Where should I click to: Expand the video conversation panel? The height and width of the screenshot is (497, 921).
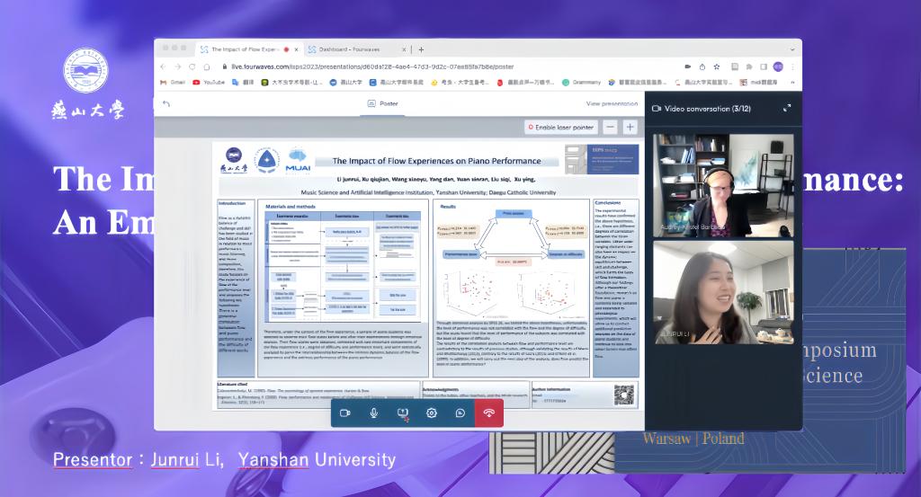[787, 108]
